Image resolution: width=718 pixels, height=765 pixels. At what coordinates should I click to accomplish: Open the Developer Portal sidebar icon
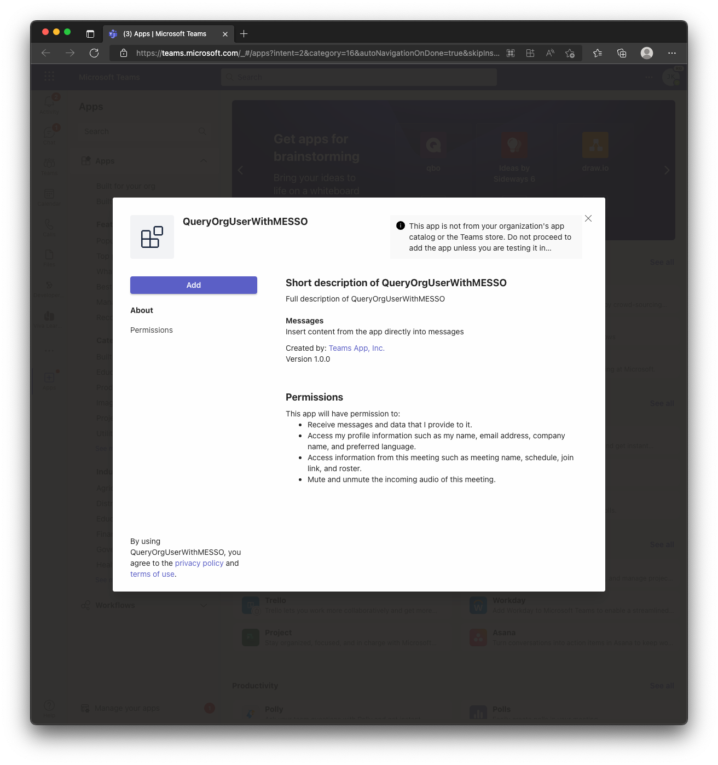[49, 287]
